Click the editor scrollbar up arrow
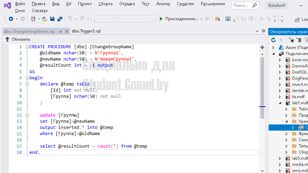This screenshot has width=308, height=173. (x=262, y=54)
